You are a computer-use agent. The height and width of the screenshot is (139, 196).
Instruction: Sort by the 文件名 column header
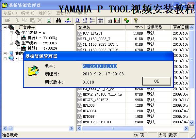[101, 27]
